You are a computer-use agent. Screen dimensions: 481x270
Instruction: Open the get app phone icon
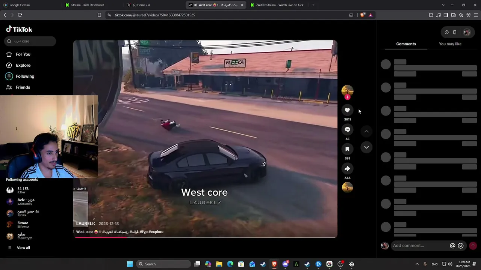tap(455, 32)
